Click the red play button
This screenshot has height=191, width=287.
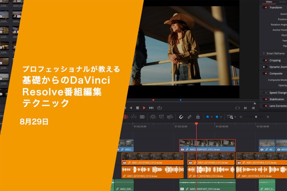[144, 108]
